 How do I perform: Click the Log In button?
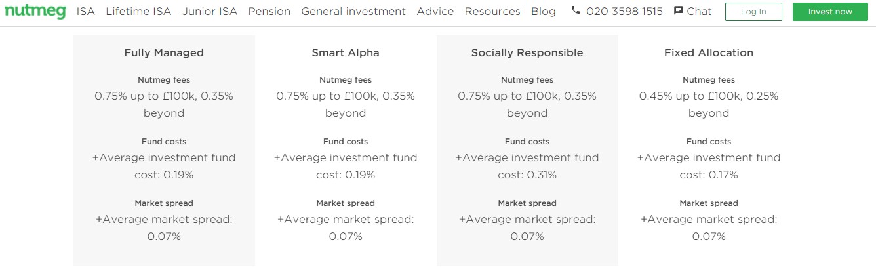[x=753, y=12]
